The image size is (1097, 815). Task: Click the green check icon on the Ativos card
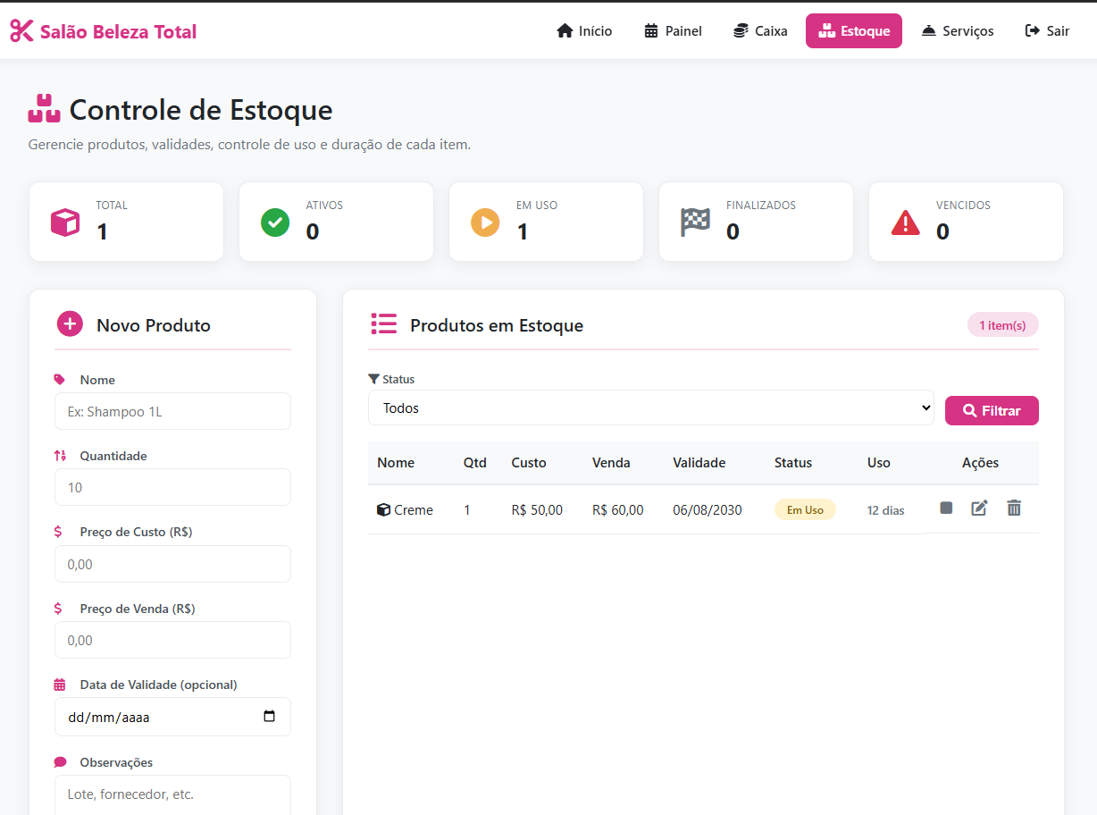coord(275,222)
